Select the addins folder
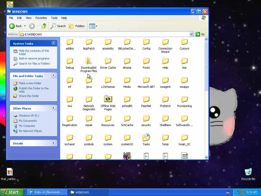The height and width of the screenshot is (196, 261). [70, 44]
